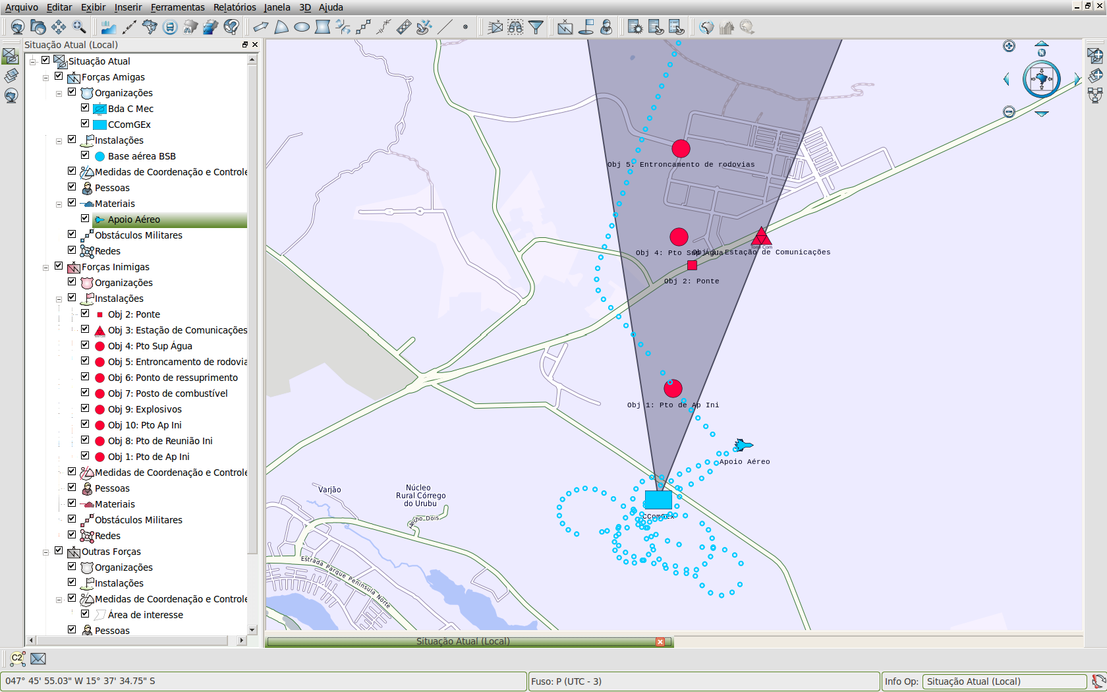Viewport: 1107px width, 692px height.
Task: Click the compass navigation control center
Action: click(x=1042, y=79)
